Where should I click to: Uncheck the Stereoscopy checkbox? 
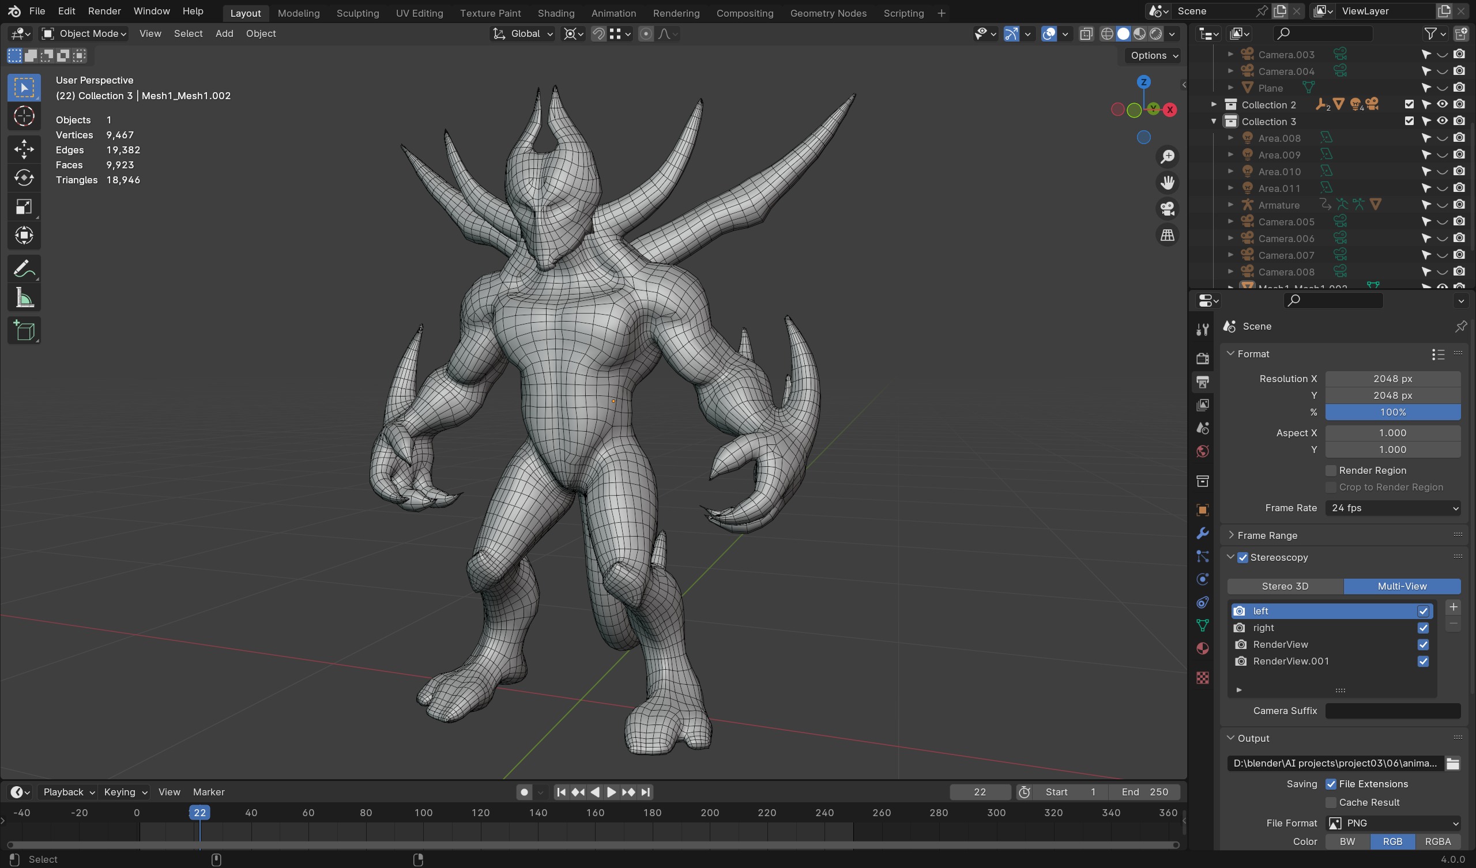coord(1242,557)
